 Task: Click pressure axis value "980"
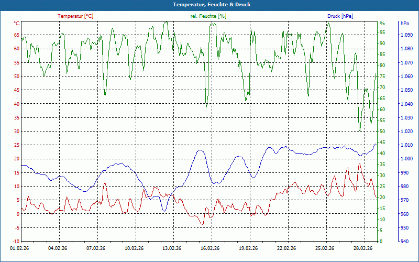coord(404,187)
